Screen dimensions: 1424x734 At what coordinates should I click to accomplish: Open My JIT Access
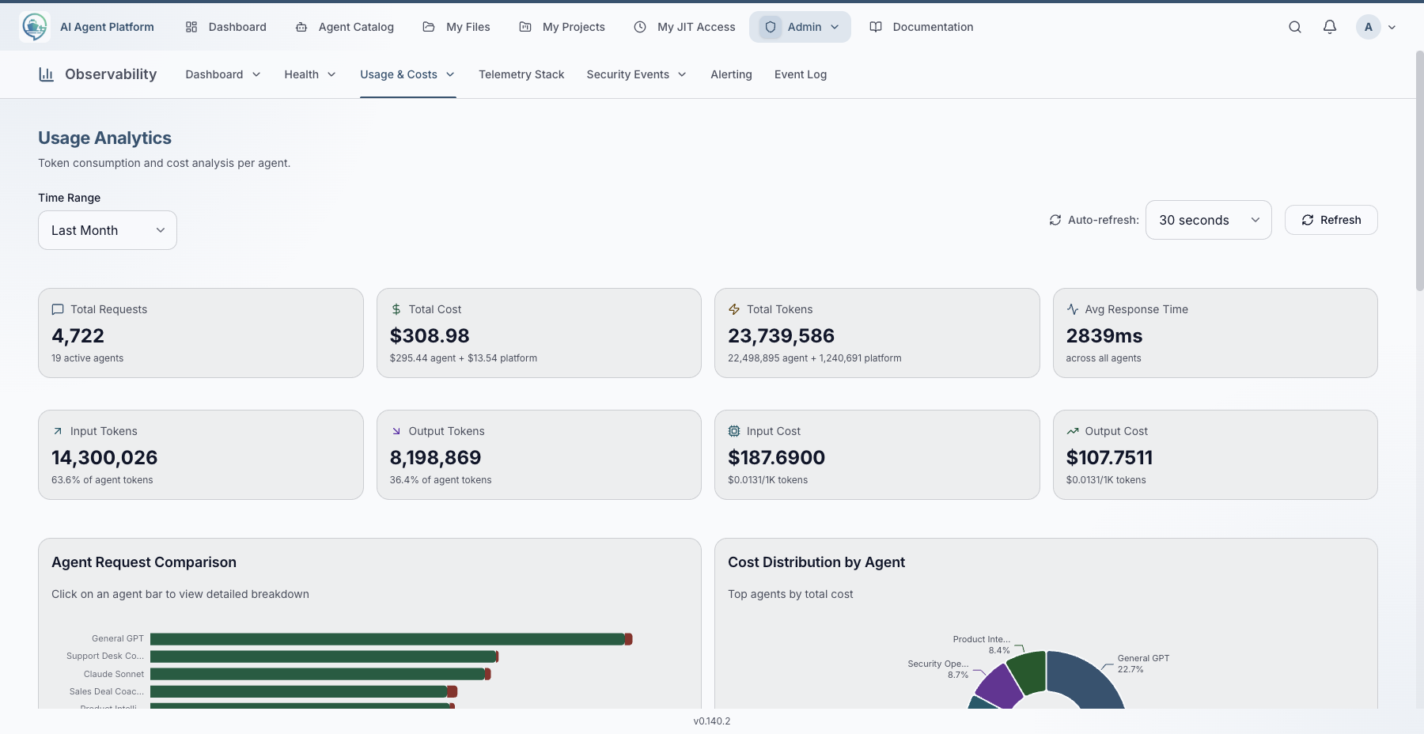(684, 27)
